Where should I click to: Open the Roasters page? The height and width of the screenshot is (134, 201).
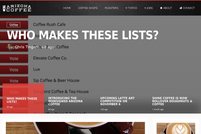112,8
